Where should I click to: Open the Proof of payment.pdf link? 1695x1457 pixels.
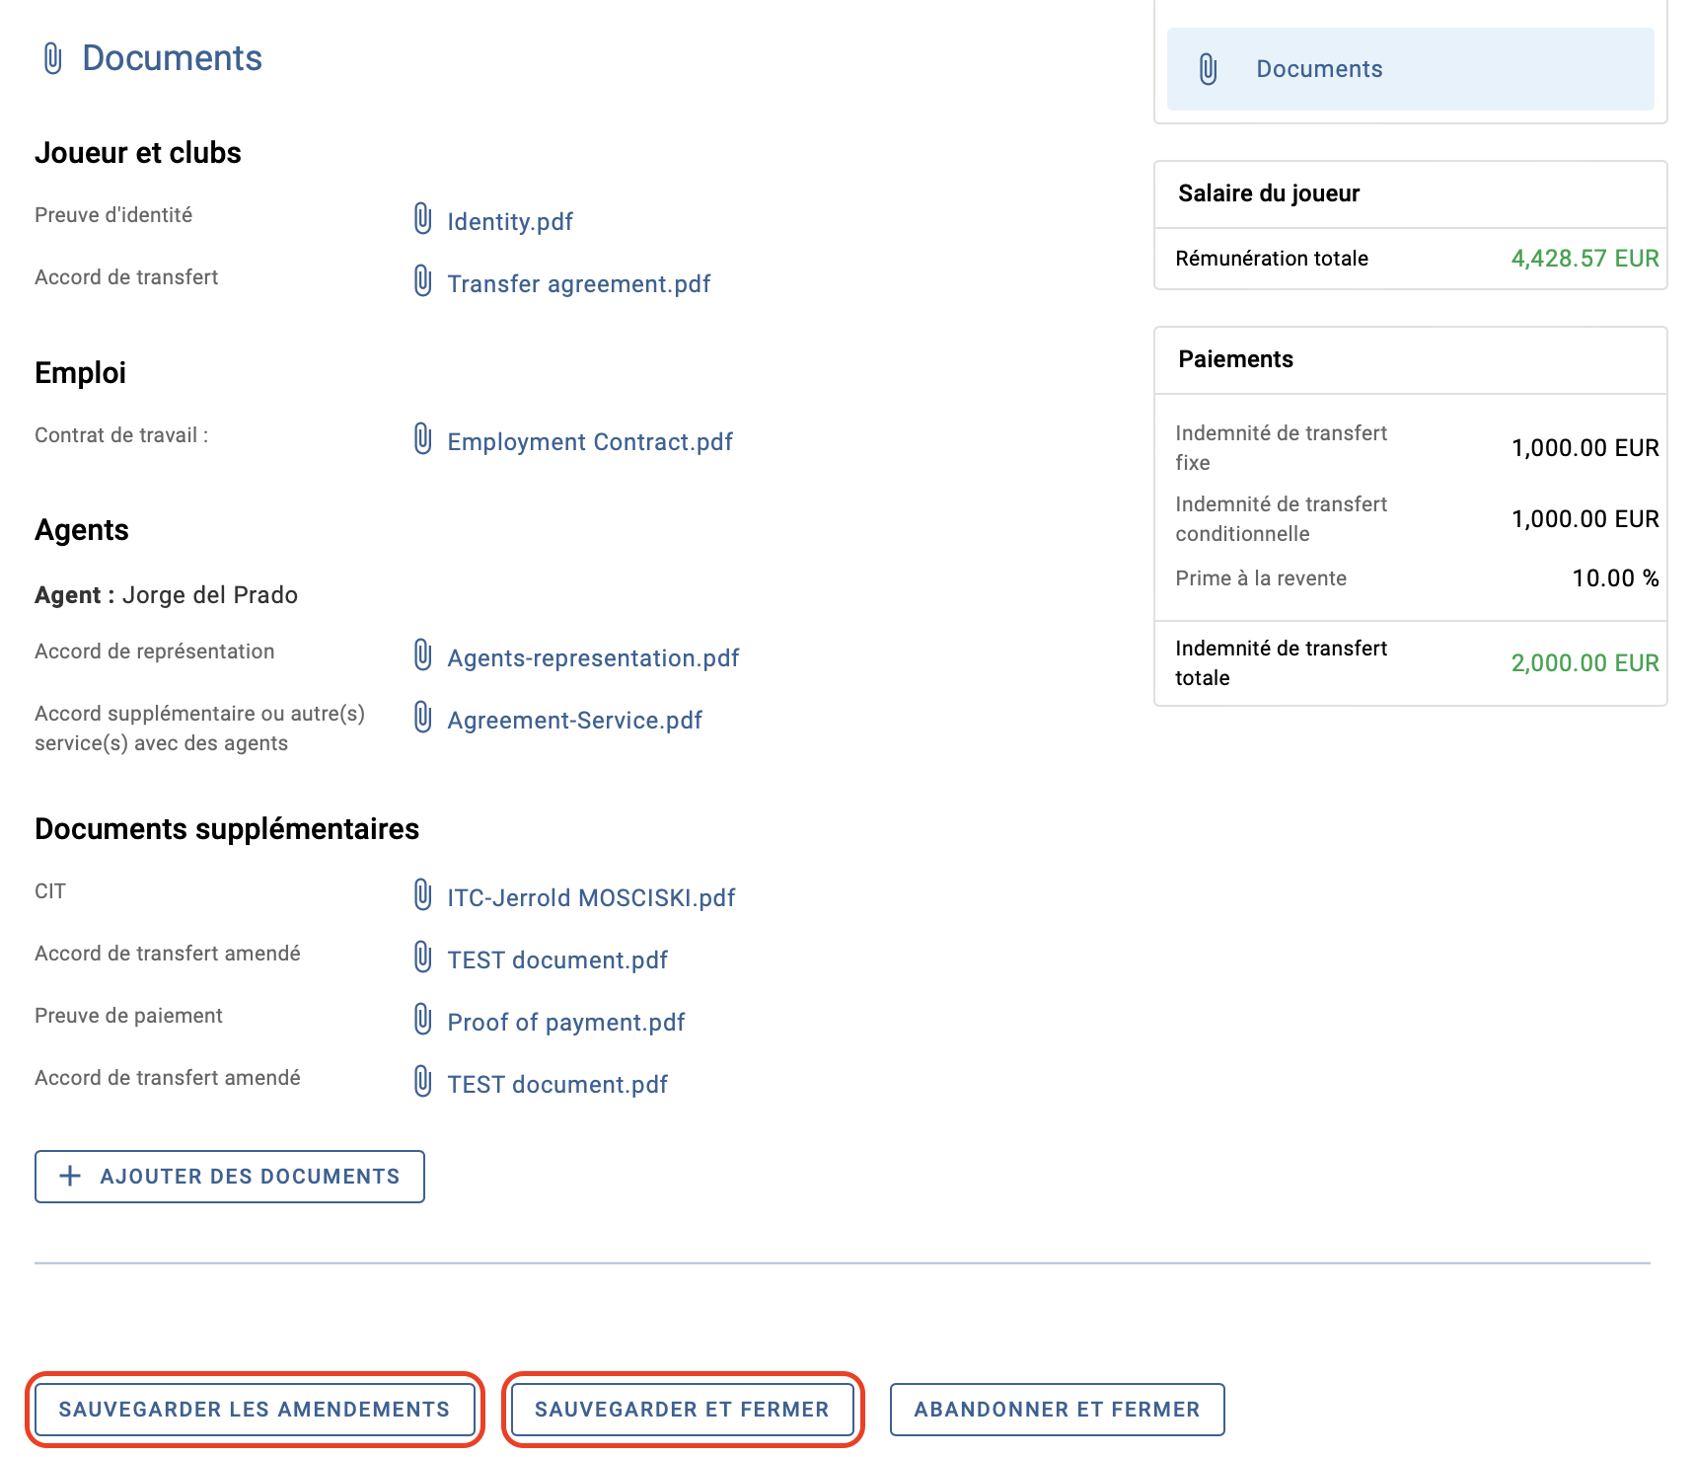pos(566,1022)
